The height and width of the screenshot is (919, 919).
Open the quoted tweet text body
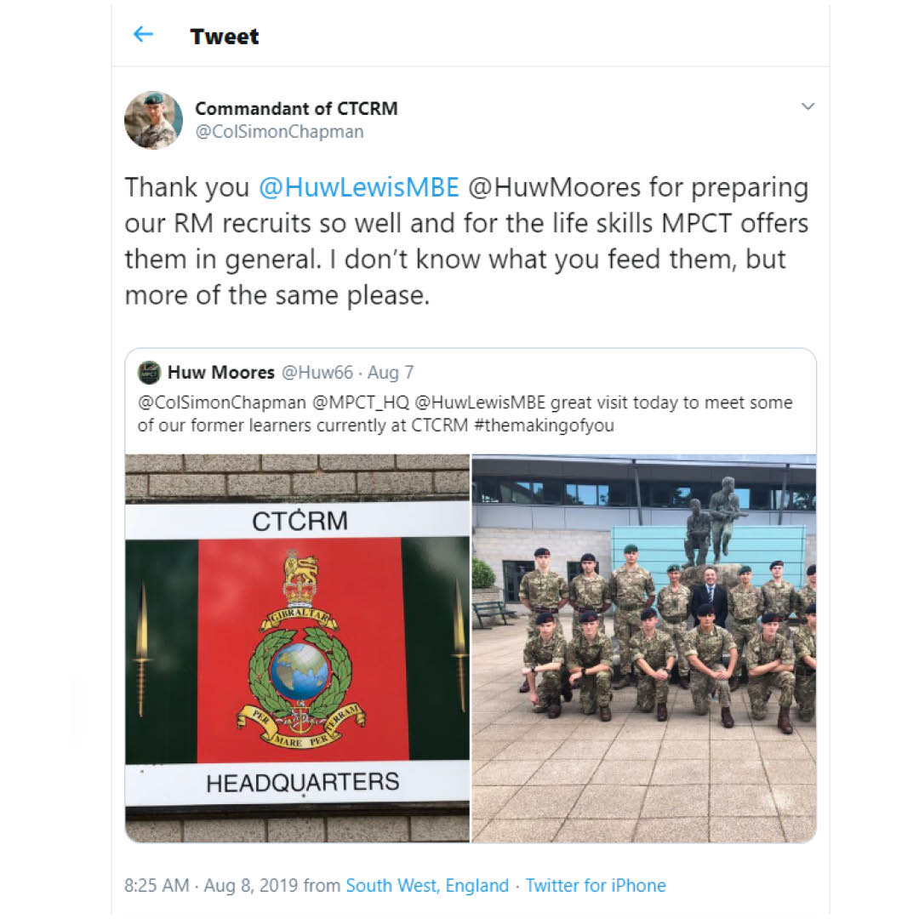(465, 414)
